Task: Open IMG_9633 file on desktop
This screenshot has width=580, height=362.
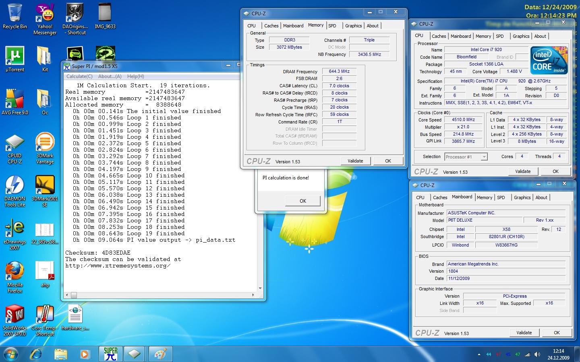Action: pos(105,16)
